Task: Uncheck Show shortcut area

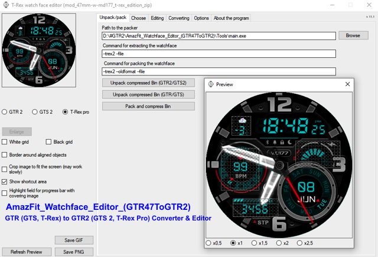Action: 4,182
